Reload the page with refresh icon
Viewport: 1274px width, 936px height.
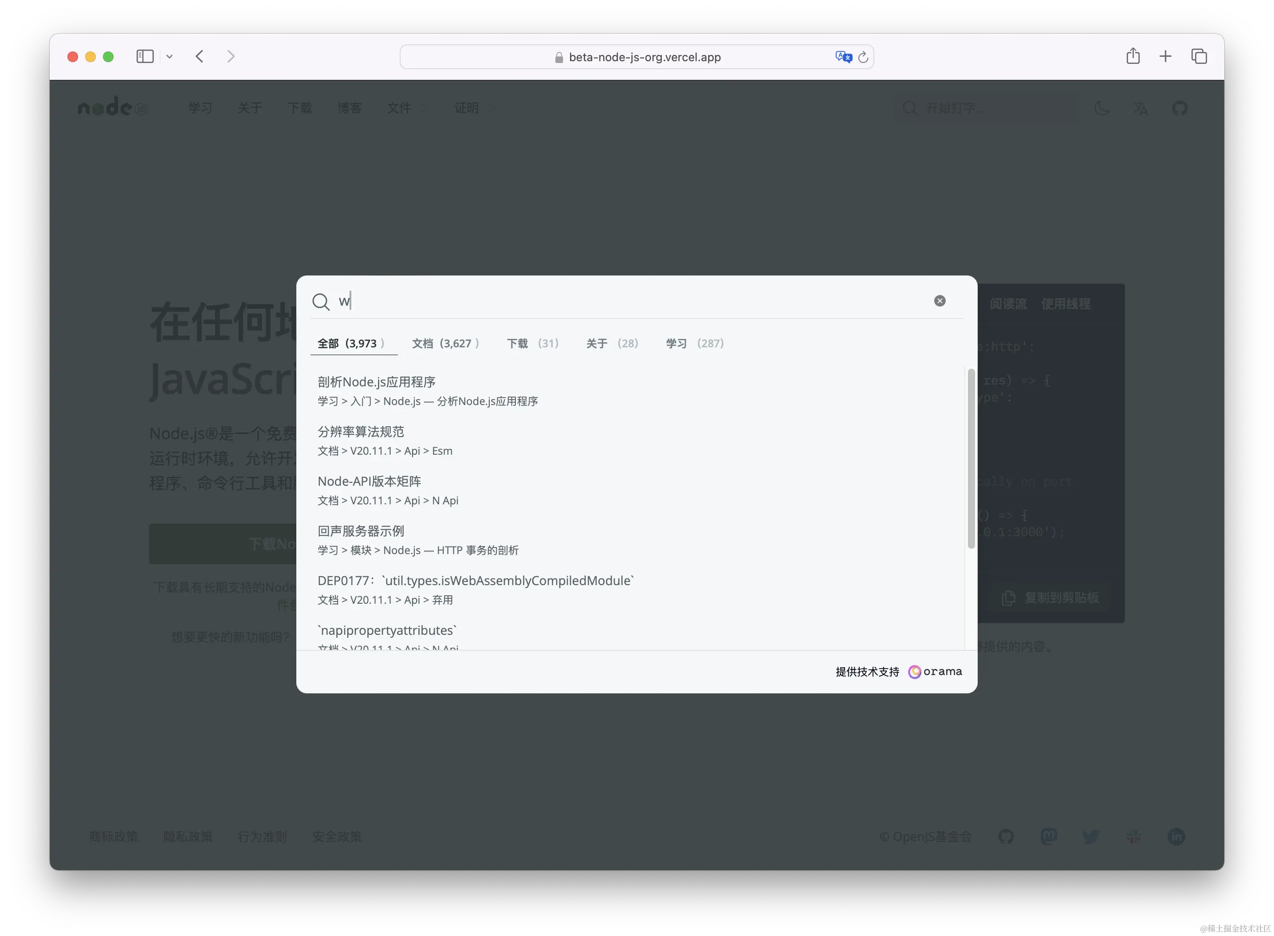click(863, 57)
